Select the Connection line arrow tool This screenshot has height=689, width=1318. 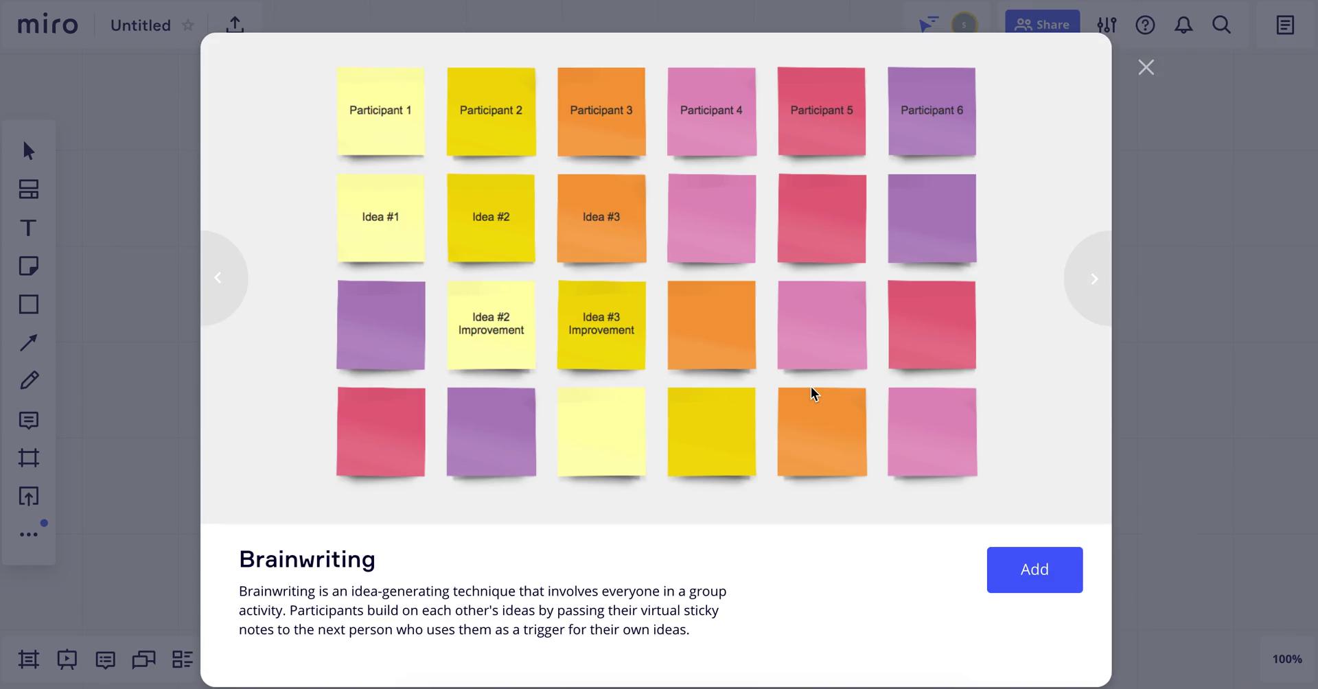coord(28,342)
